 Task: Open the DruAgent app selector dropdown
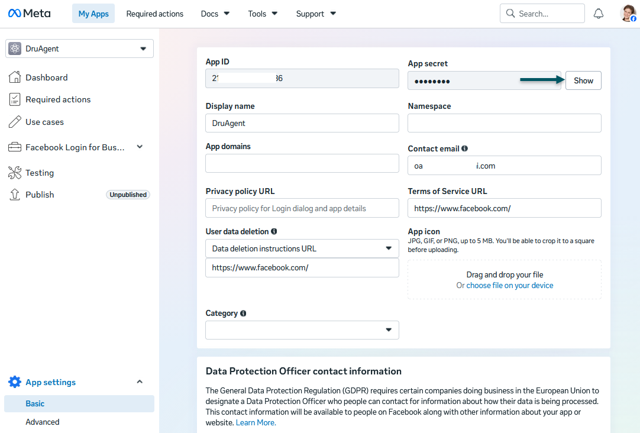(x=80, y=49)
